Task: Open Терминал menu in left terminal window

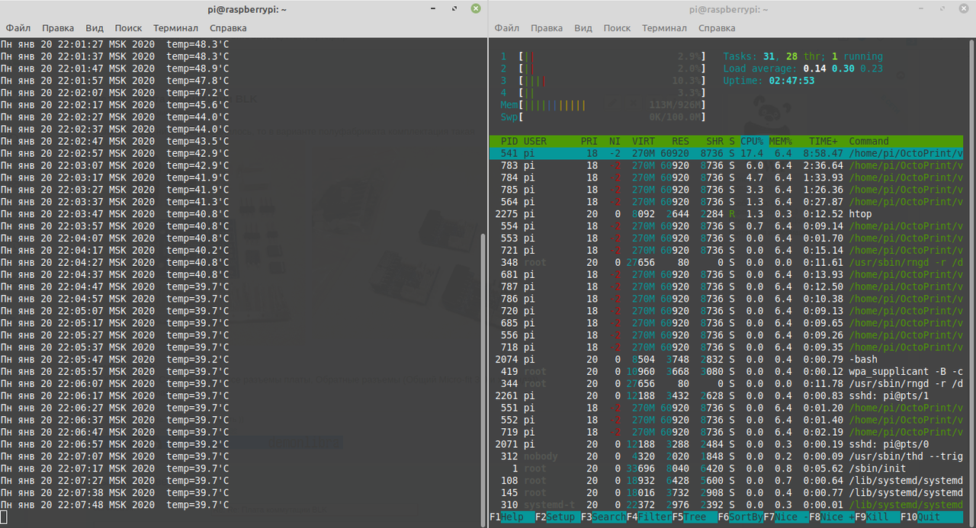Action: coord(175,27)
